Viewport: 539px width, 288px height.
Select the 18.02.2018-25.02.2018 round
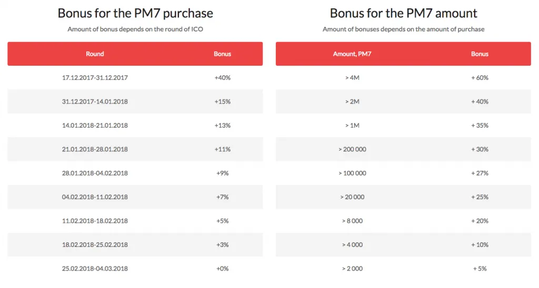pos(95,244)
